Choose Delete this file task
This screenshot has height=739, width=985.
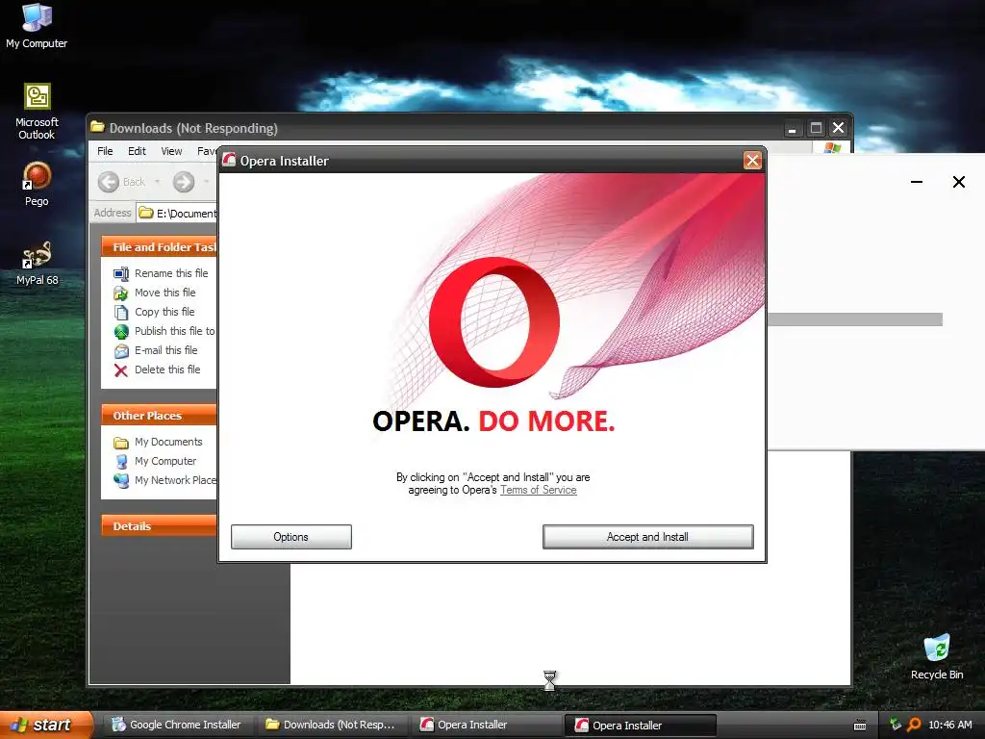click(x=167, y=369)
